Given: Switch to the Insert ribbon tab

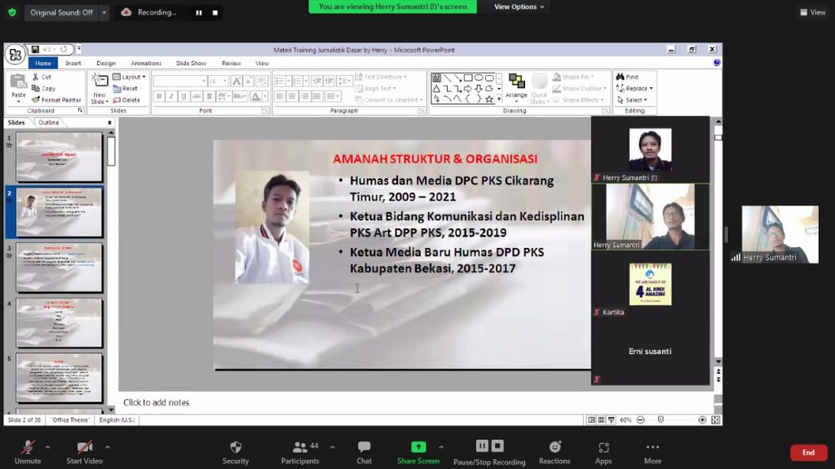Looking at the screenshot, I should tap(73, 63).
